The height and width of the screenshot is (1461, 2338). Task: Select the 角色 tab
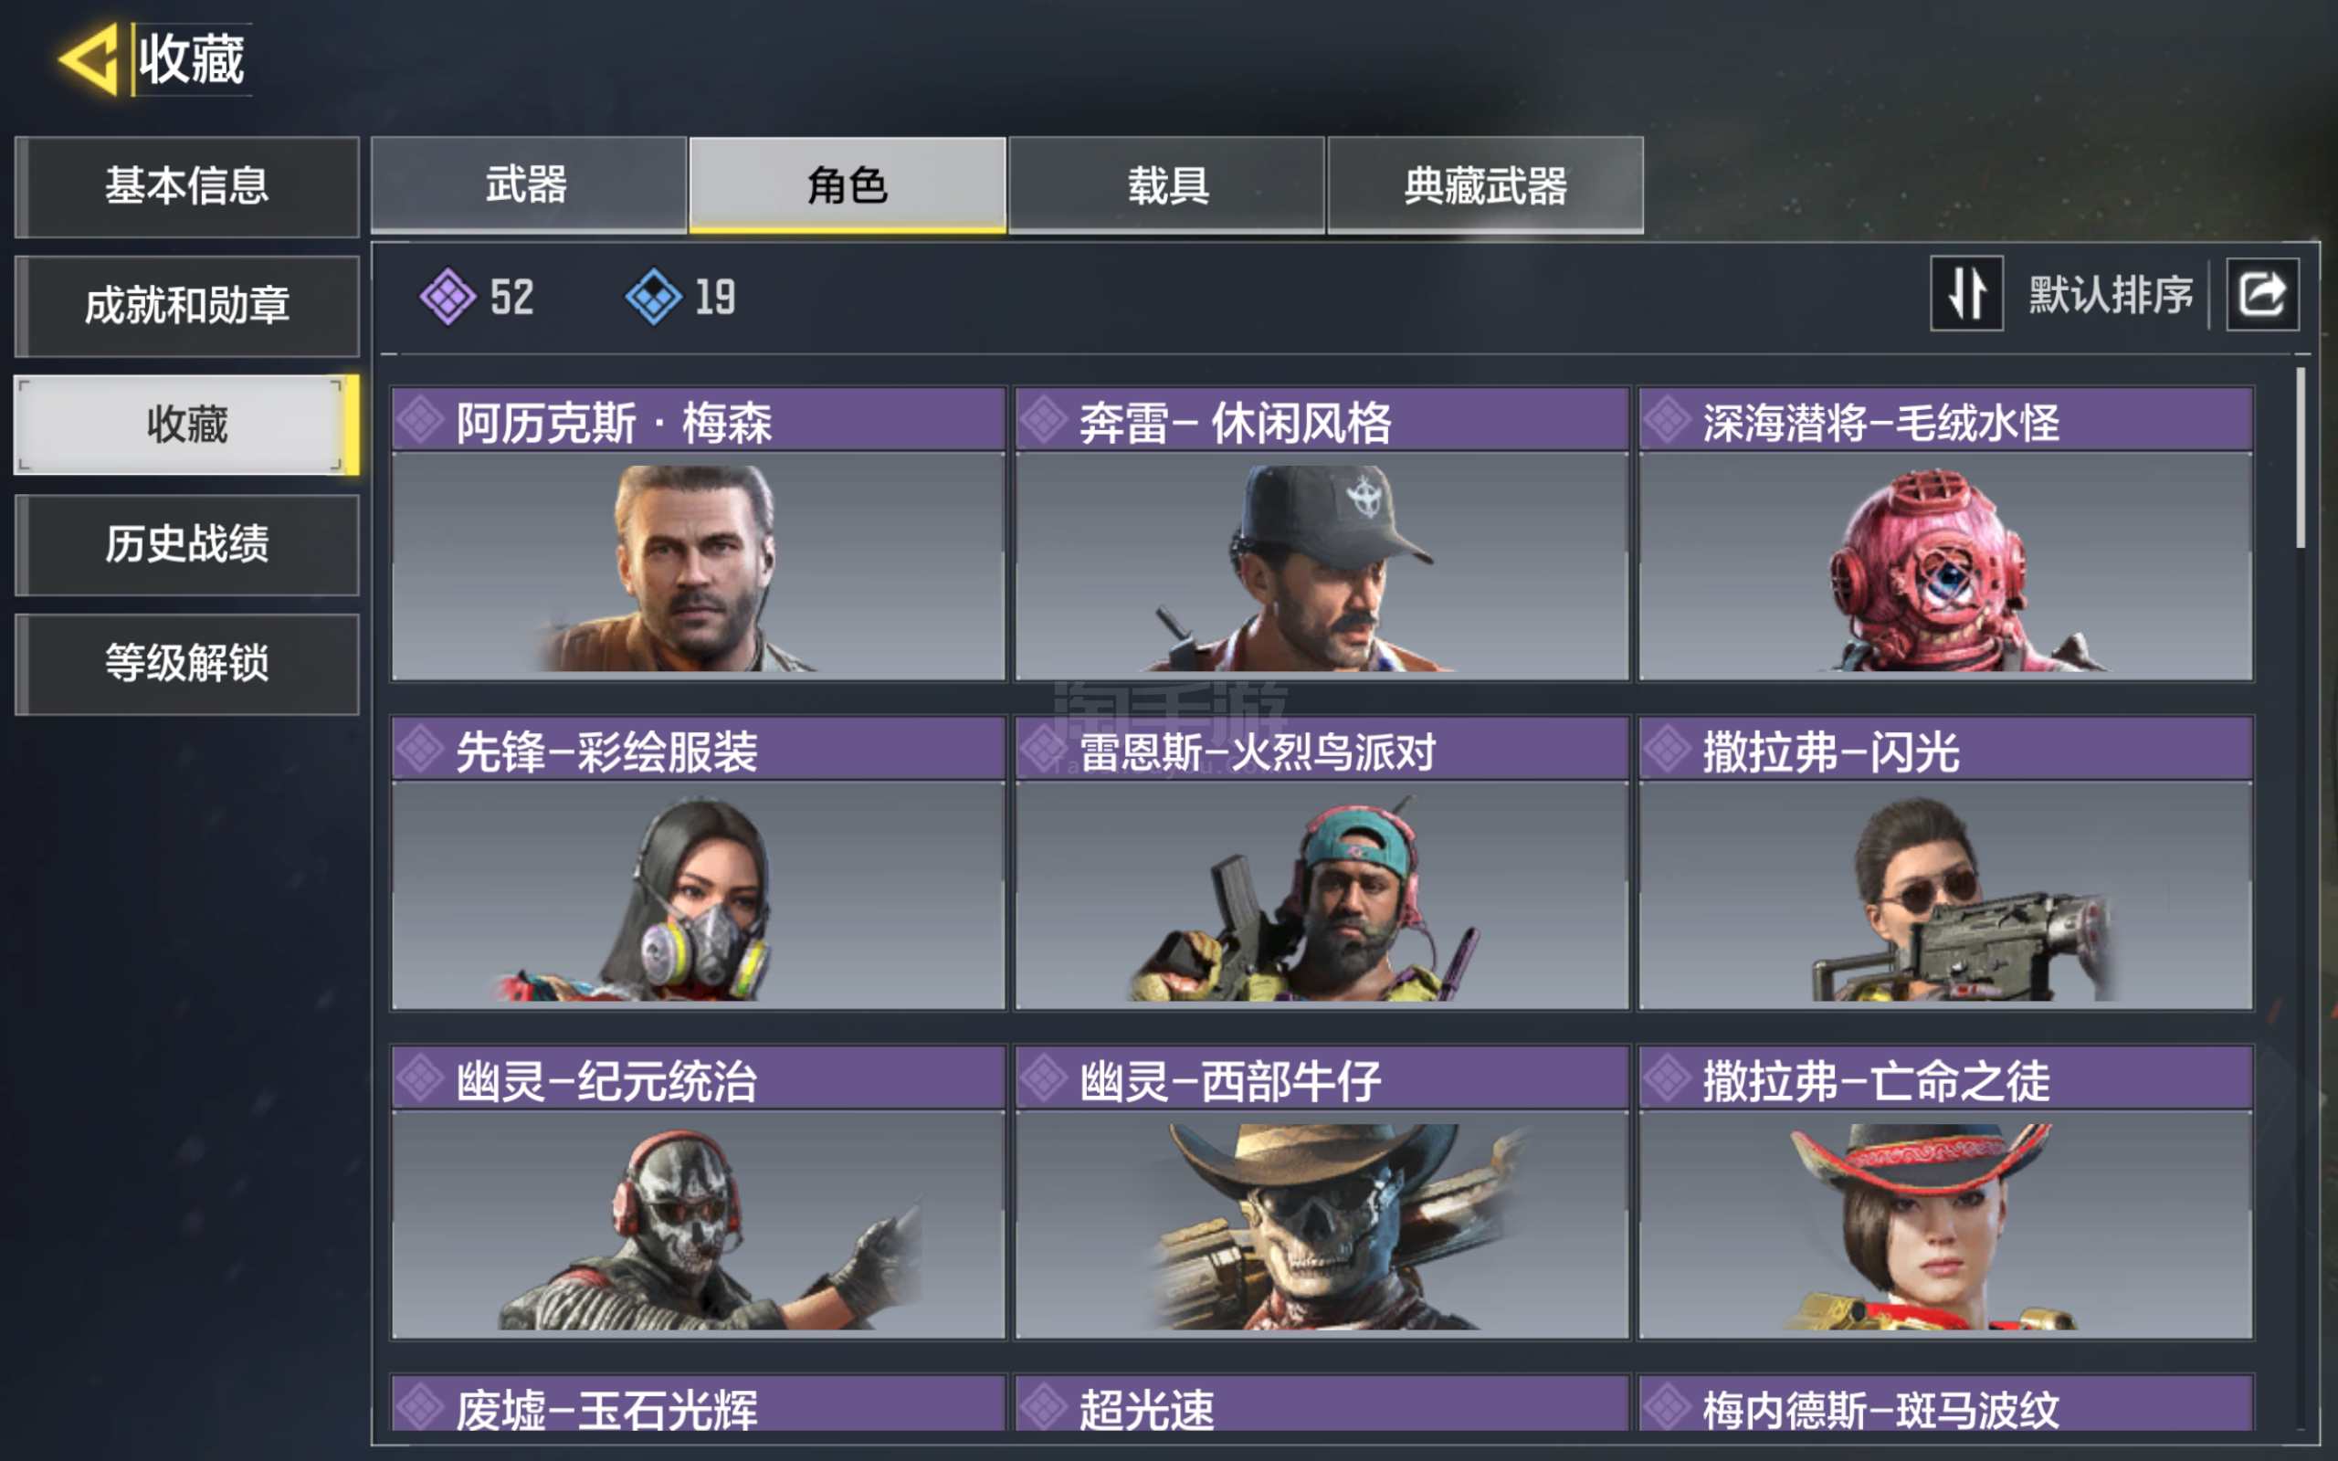(848, 184)
